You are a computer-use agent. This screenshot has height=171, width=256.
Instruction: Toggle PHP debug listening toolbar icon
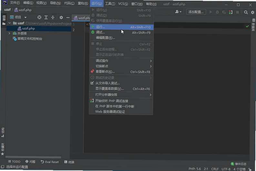point(231,12)
